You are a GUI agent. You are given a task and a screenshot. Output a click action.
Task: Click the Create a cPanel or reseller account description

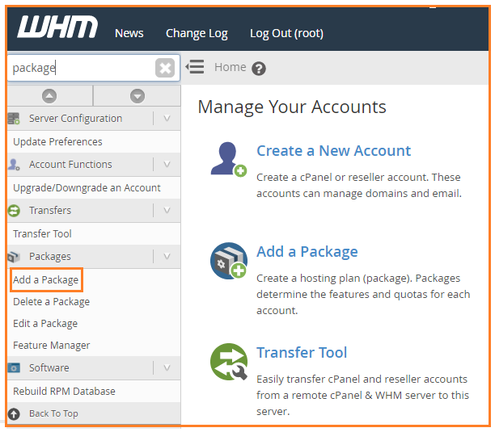coord(359,185)
